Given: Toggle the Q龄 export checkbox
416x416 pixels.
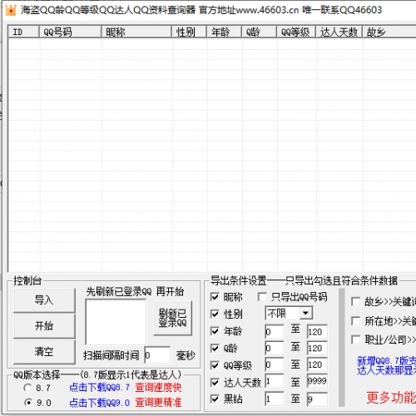Looking at the screenshot, I should [x=215, y=348].
